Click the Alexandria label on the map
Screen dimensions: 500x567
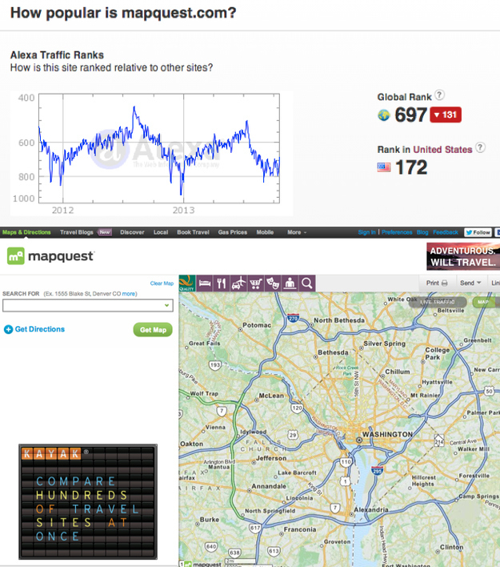(x=371, y=509)
